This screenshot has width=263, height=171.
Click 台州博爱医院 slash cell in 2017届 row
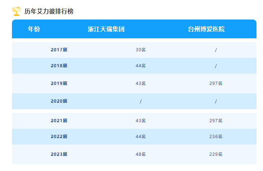coord(216,50)
